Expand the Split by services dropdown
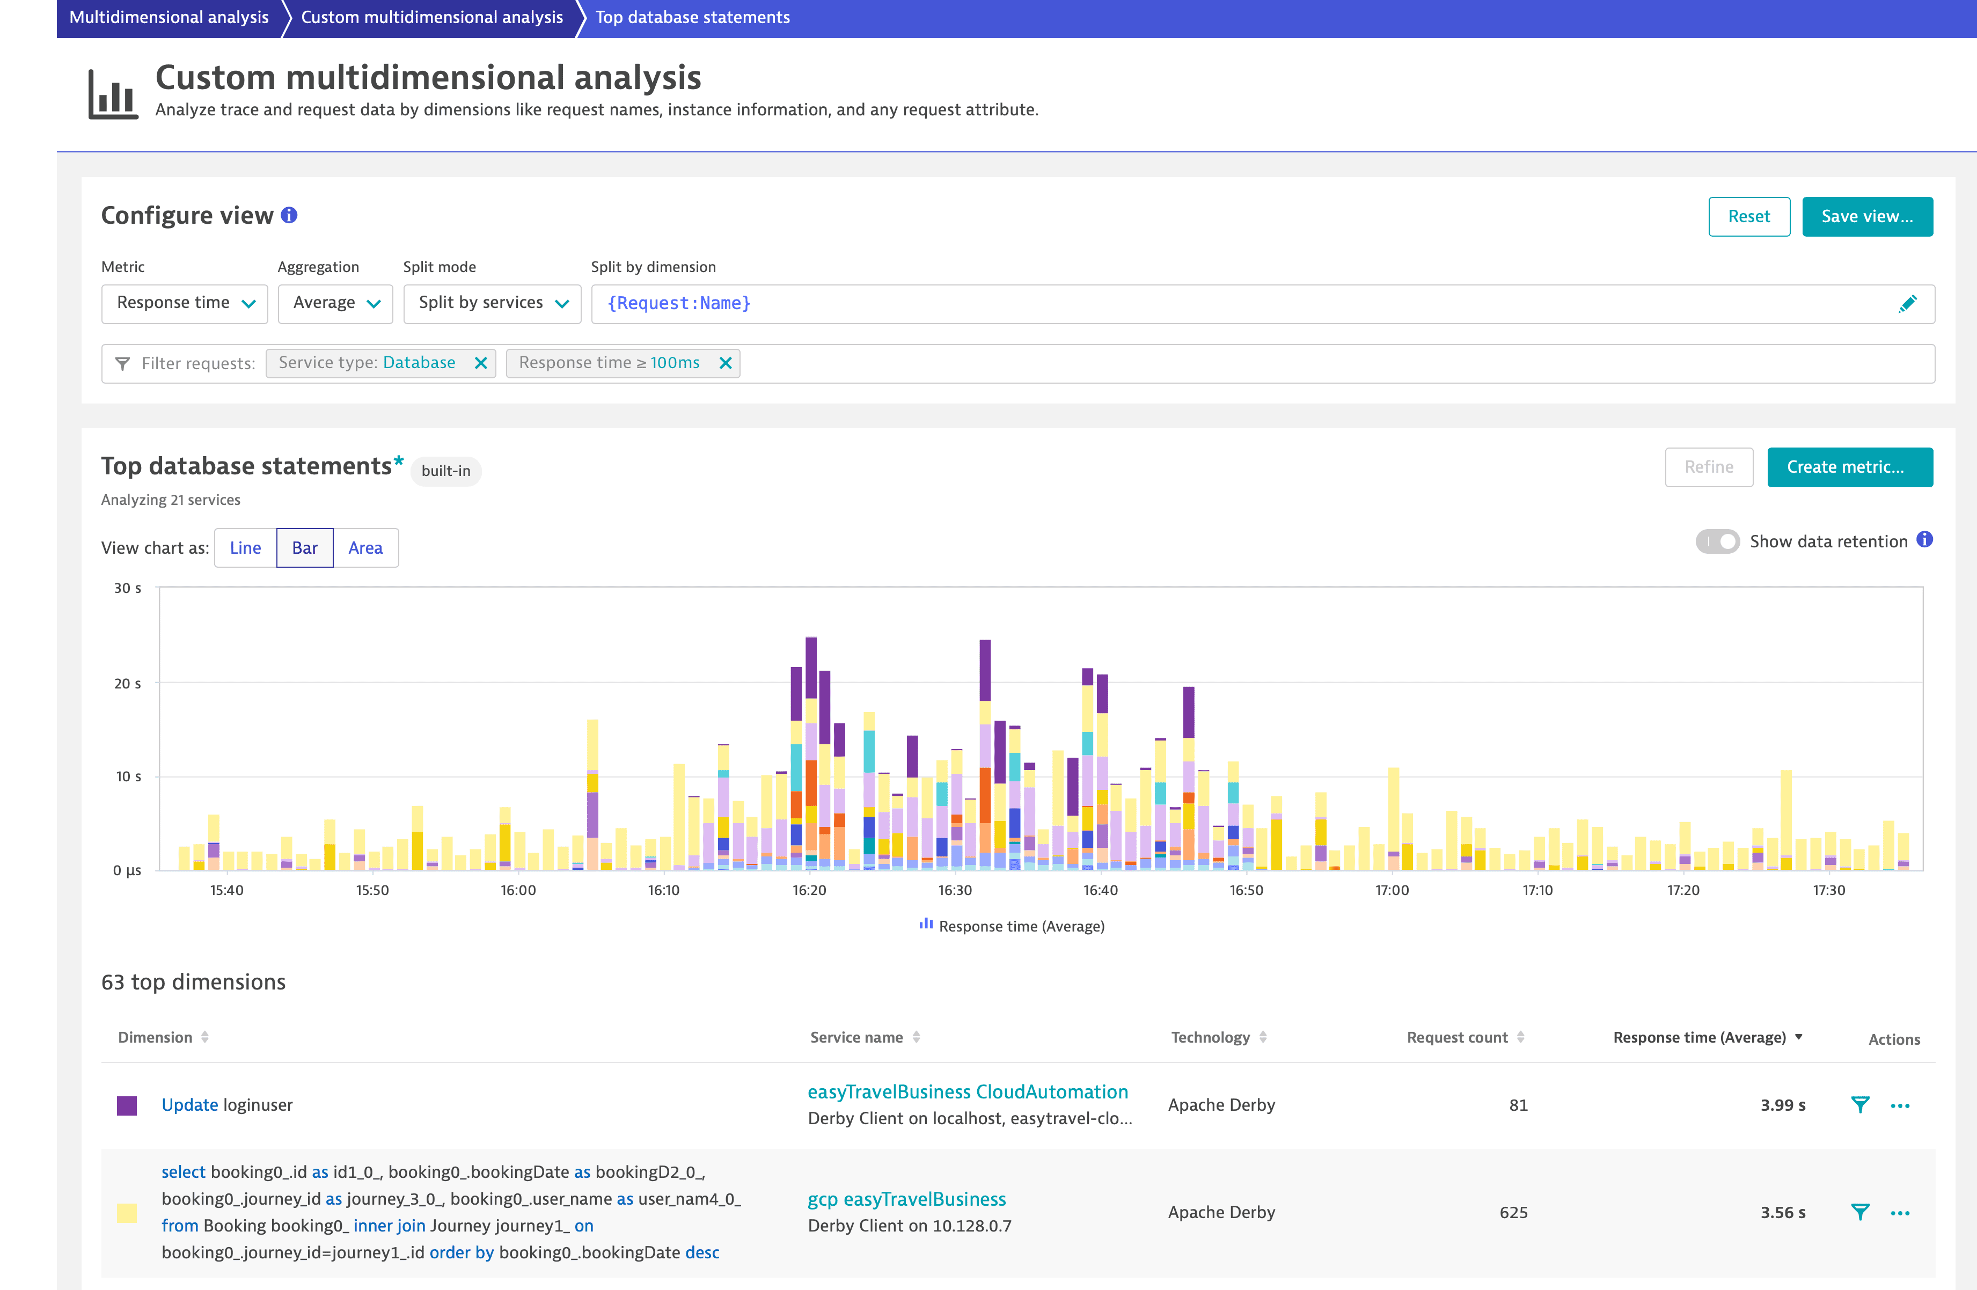 [x=492, y=303]
